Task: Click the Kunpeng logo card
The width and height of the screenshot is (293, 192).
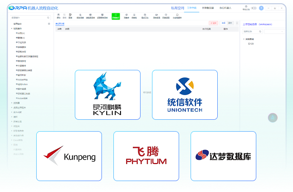Action: point(69,156)
